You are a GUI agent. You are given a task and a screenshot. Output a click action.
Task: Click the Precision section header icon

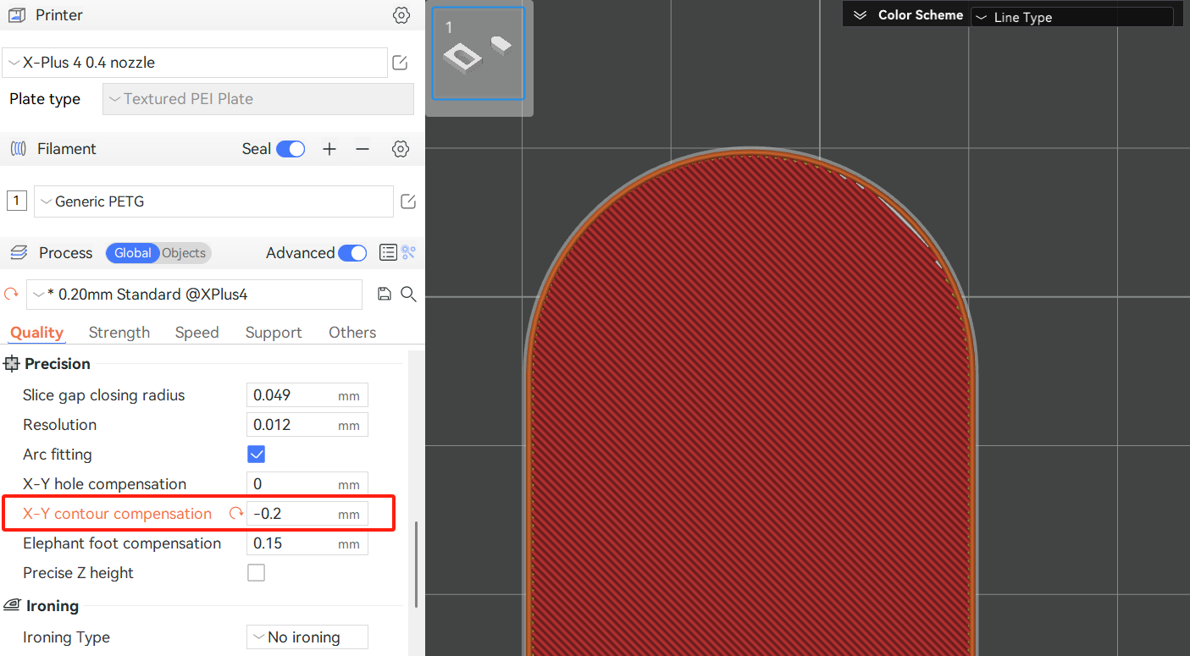[x=11, y=364]
